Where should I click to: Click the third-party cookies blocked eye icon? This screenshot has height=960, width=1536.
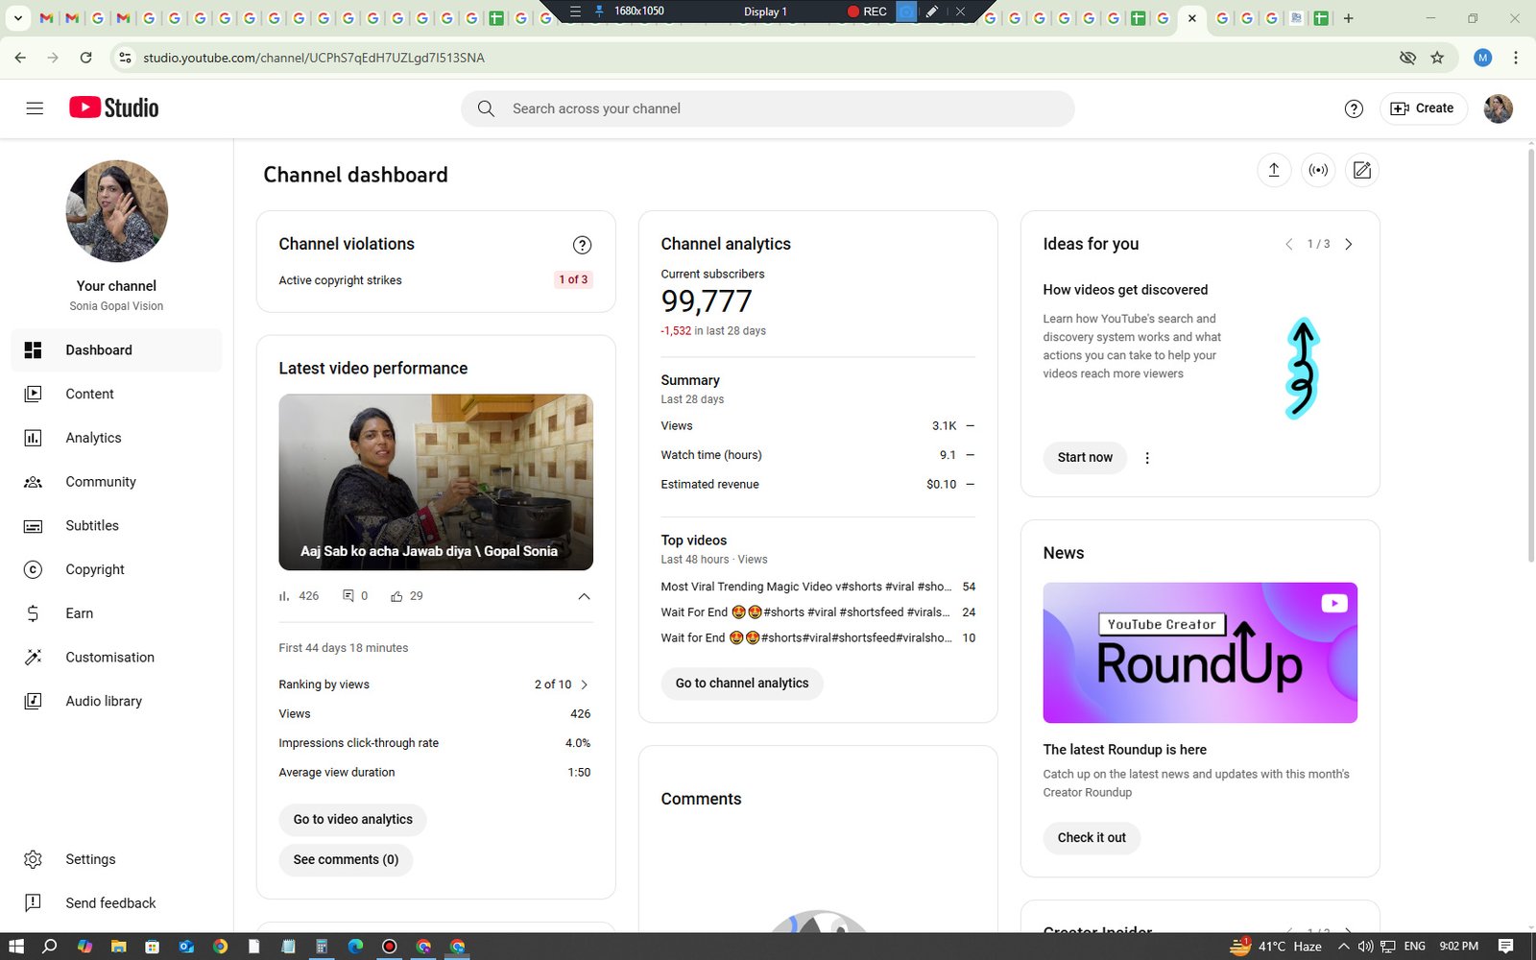click(1407, 58)
